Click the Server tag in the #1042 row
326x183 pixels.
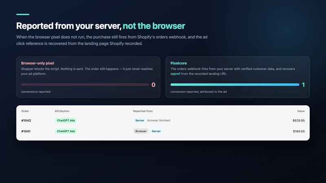(x=140, y=120)
